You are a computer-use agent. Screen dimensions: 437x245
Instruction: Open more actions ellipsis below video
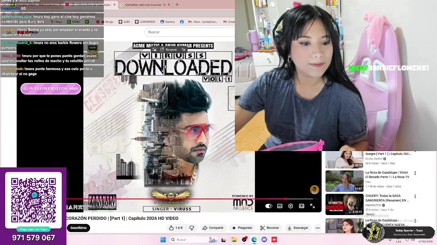318,228
